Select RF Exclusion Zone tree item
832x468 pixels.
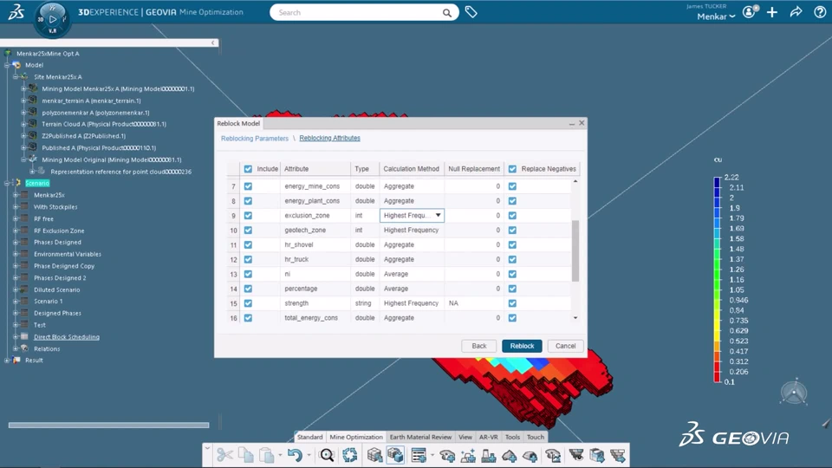point(59,231)
